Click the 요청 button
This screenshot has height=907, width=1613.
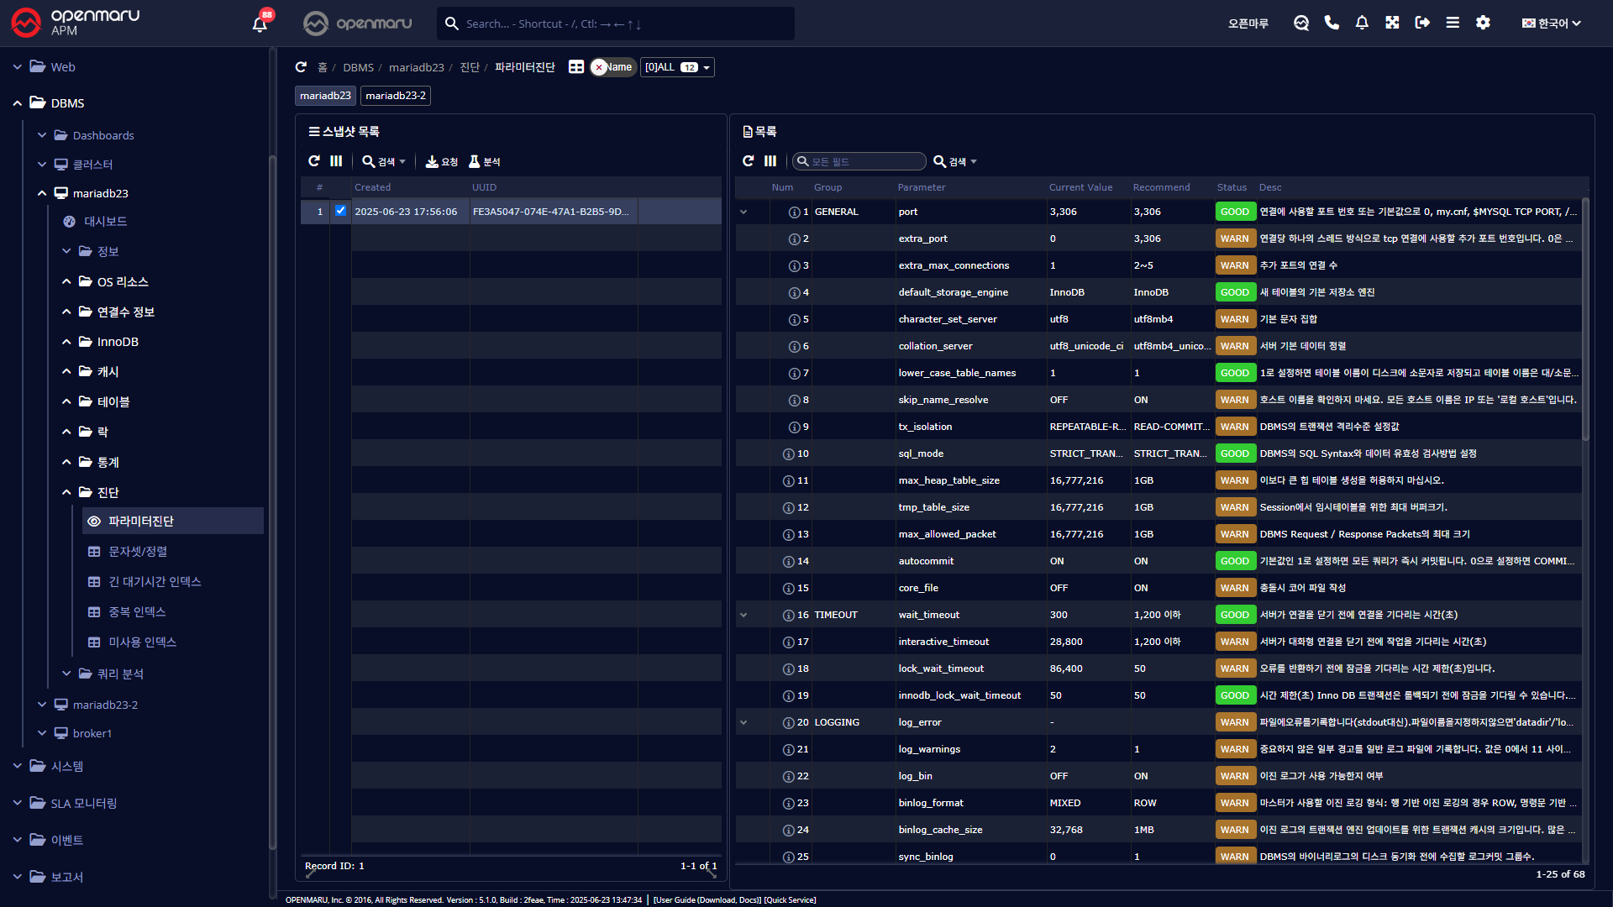pos(442,161)
